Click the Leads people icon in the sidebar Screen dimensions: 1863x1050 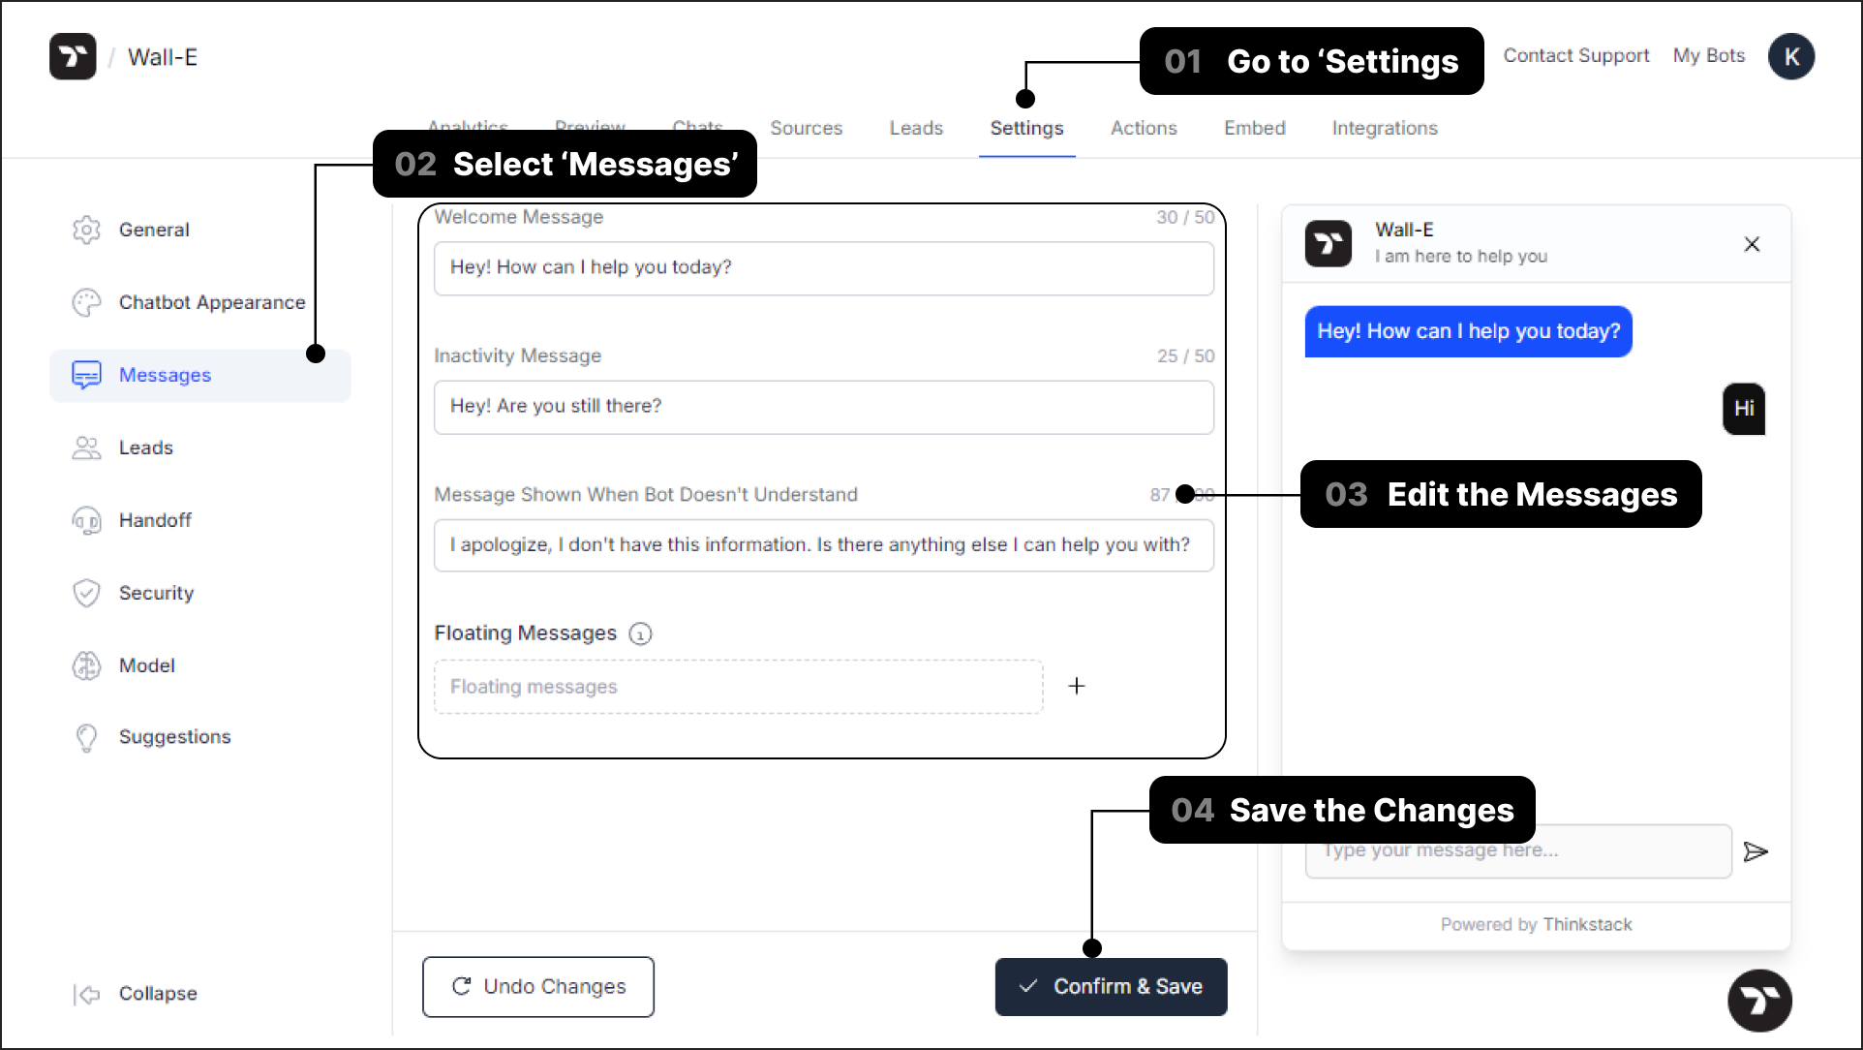pos(86,448)
